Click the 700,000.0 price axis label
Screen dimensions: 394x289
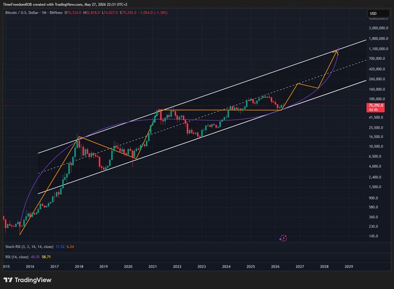pyautogui.click(x=377, y=58)
